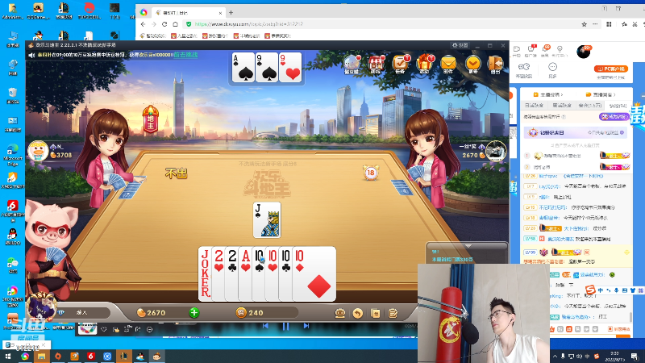Click the robot auto-play icon
645x363 pixels.
click(339, 313)
